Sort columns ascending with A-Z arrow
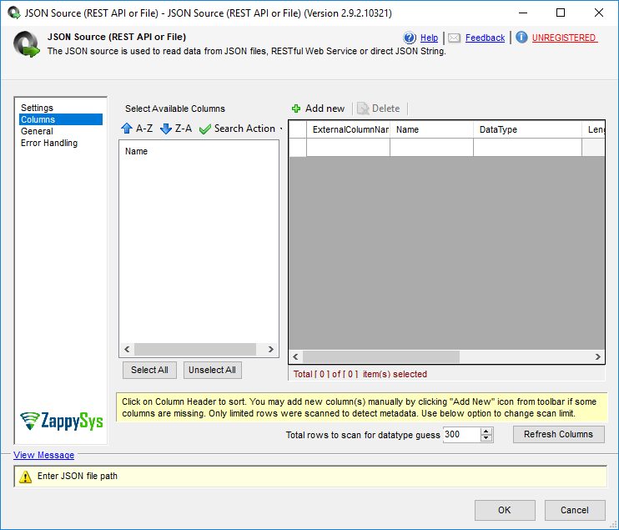This screenshot has height=530, width=619. (127, 129)
